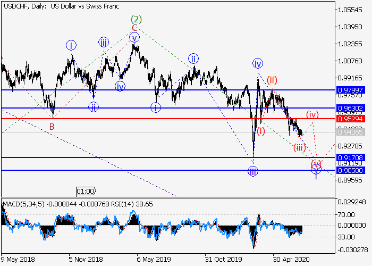Screen dimensions: 372x266
Task: Select red (ii) wave label
Action: pos(272,80)
